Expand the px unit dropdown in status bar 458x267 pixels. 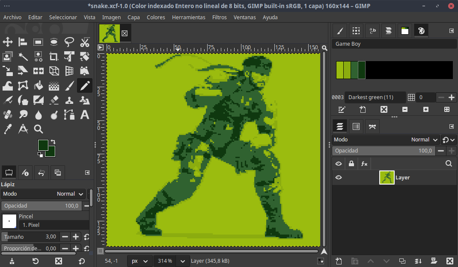(x=146, y=261)
